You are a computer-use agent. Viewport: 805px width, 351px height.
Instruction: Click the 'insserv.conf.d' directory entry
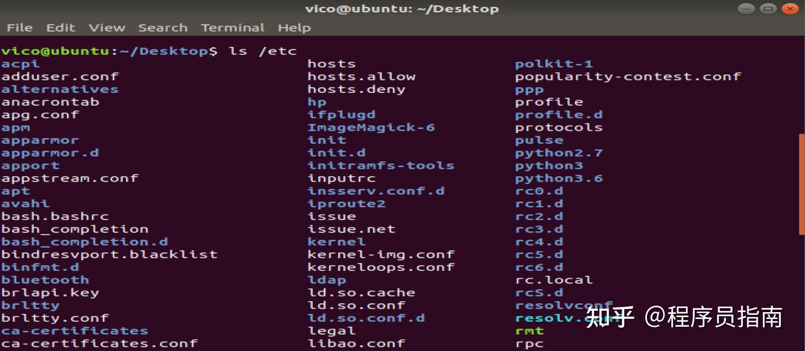click(x=376, y=191)
